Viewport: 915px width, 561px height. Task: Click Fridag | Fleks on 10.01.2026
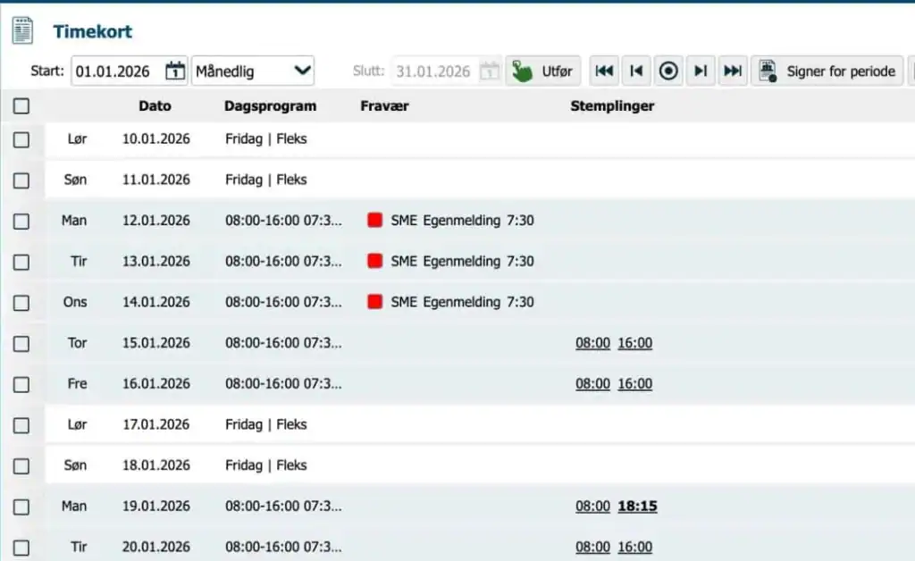[x=266, y=138]
